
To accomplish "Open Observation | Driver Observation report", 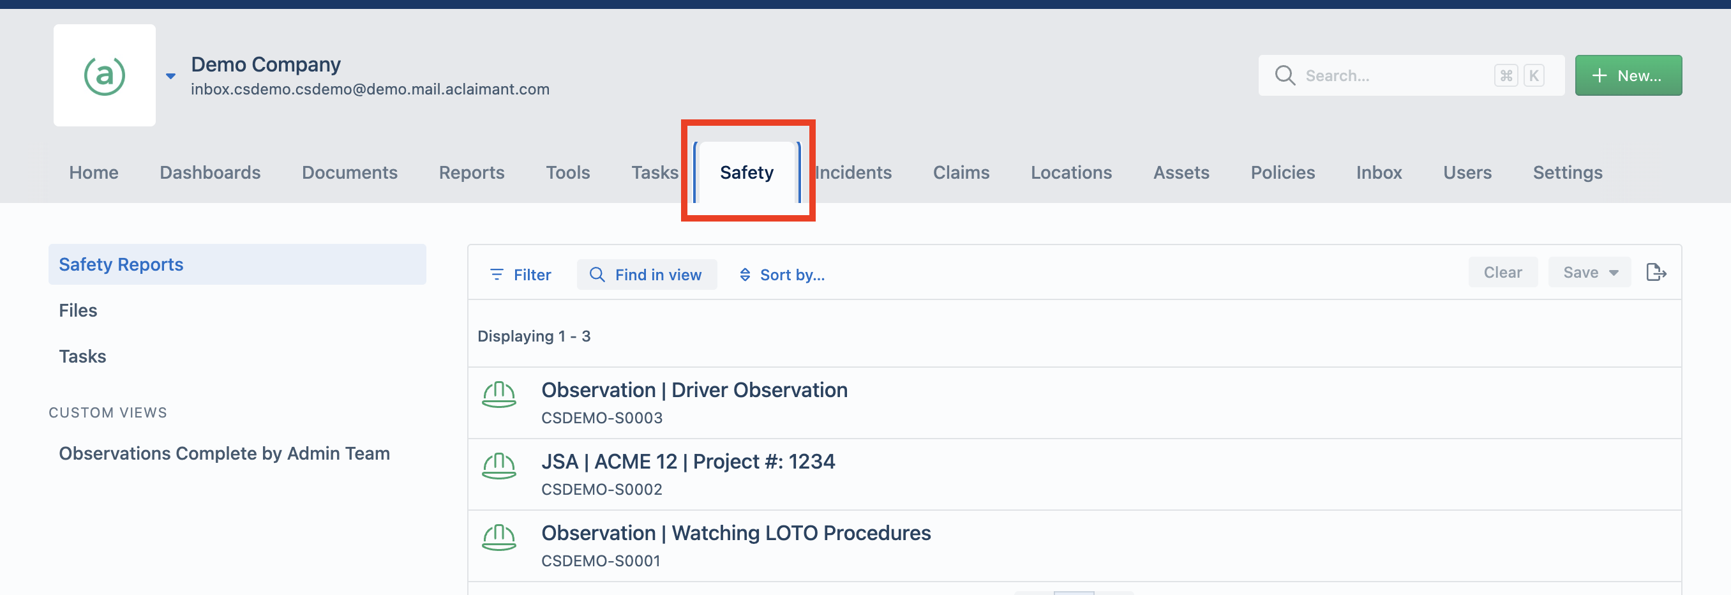I will click(694, 390).
